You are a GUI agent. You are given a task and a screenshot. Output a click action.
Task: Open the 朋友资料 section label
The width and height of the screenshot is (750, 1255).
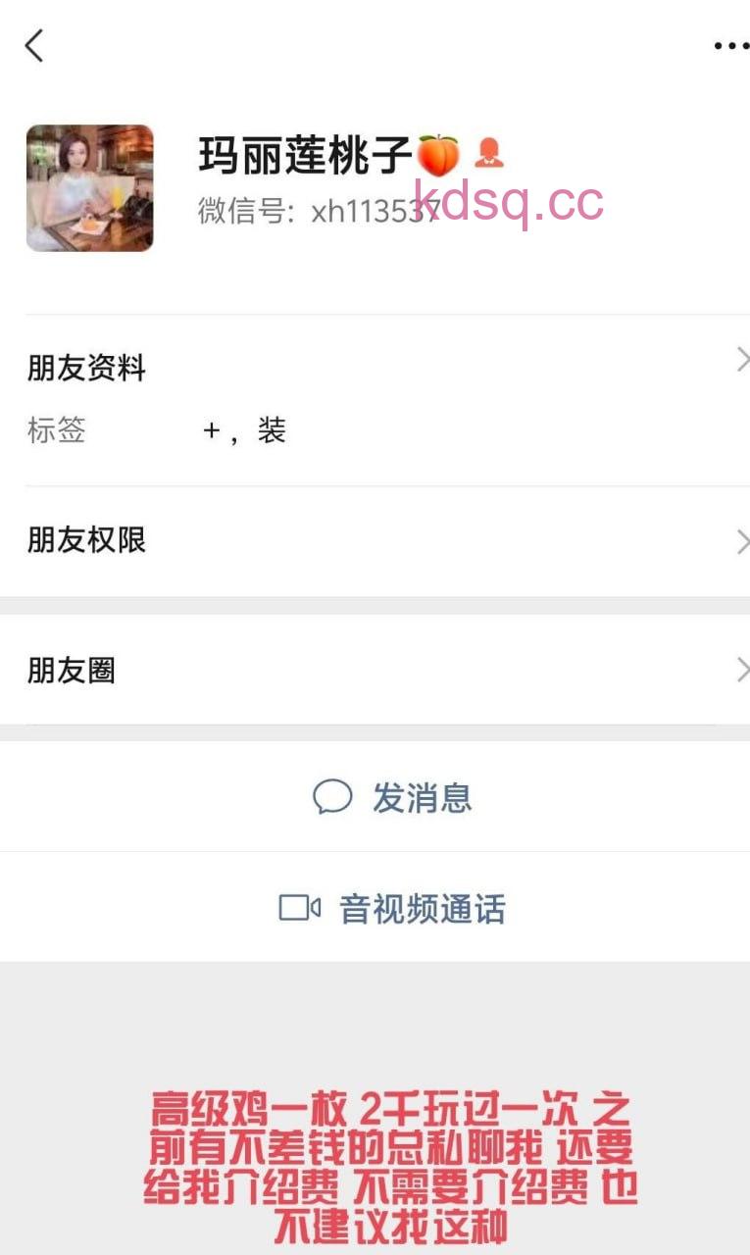[x=86, y=369]
